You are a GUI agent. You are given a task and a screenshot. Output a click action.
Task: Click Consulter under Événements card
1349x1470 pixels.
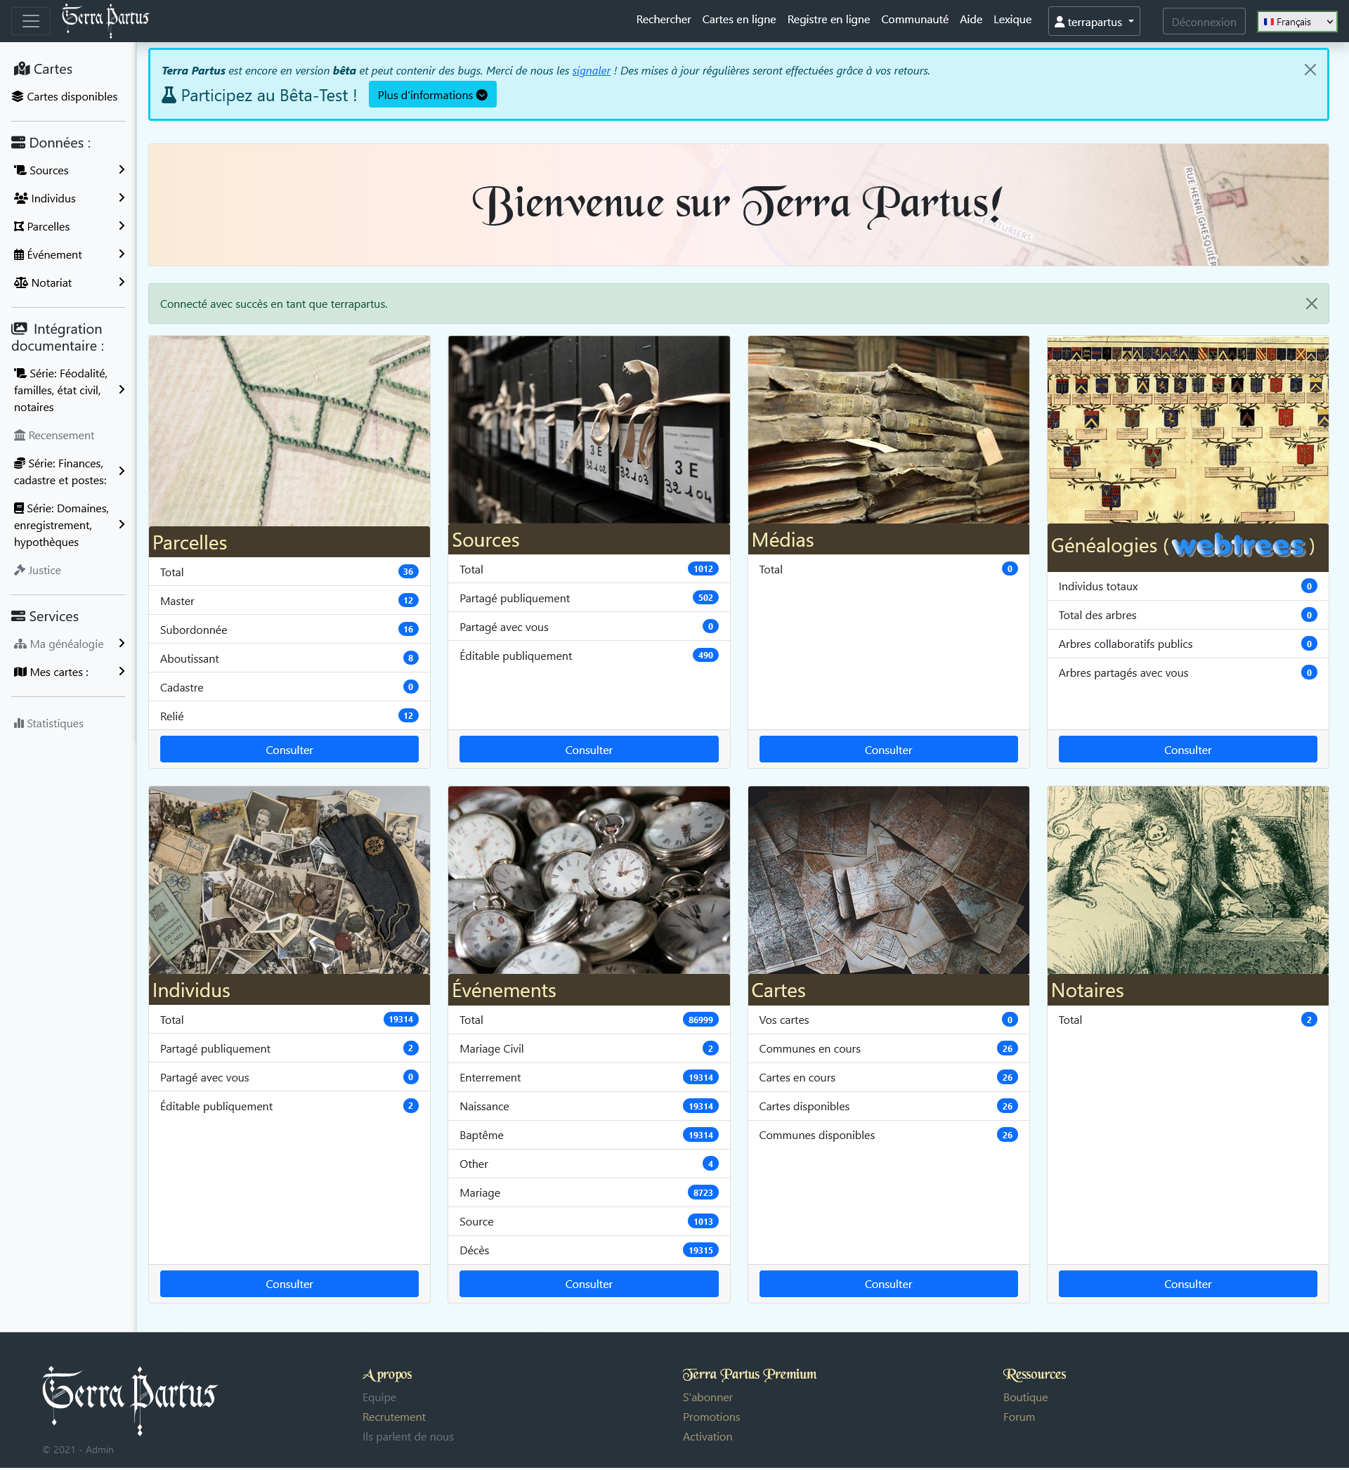click(588, 1284)
